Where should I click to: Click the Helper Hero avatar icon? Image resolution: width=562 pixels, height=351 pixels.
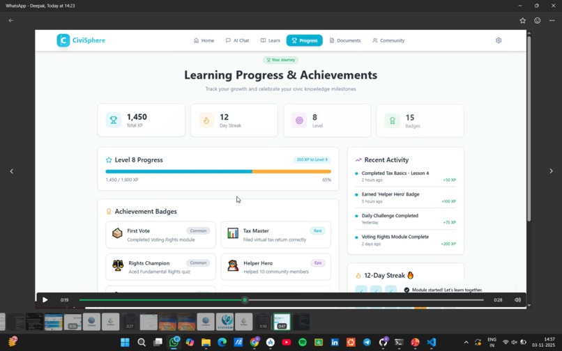pyautogui.click(x=233, y=265)
